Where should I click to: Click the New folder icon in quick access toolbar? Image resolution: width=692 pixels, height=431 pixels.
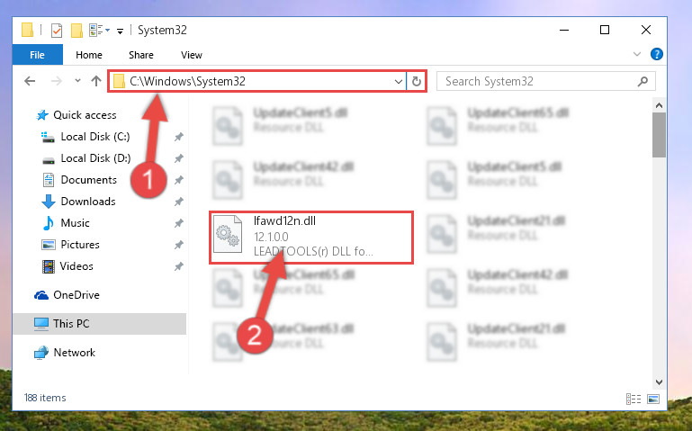tap(76, 31)
